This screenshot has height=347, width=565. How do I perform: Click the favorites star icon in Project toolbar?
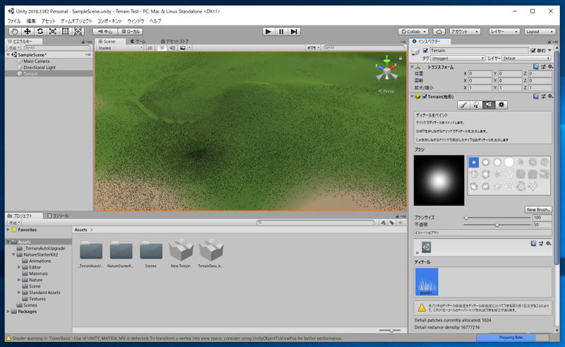(400, 223)
